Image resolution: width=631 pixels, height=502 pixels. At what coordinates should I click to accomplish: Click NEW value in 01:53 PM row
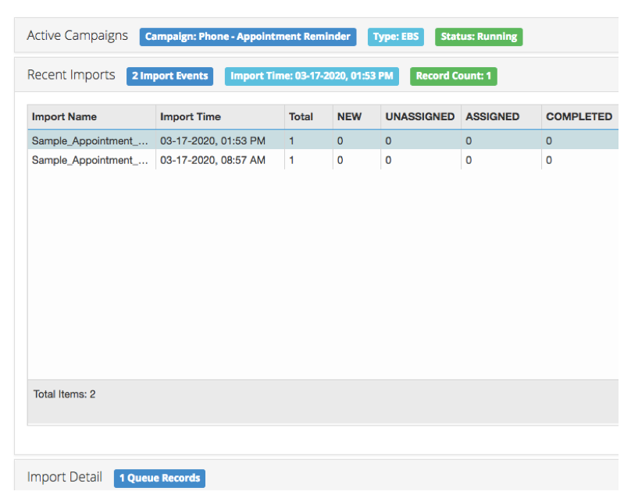point(340,141)
